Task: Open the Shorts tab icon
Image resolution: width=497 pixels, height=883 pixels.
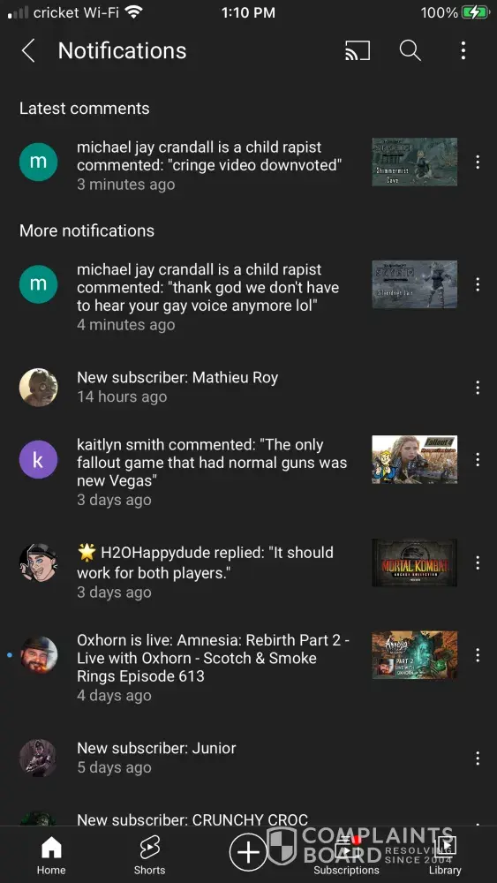Action: [150, 848]
